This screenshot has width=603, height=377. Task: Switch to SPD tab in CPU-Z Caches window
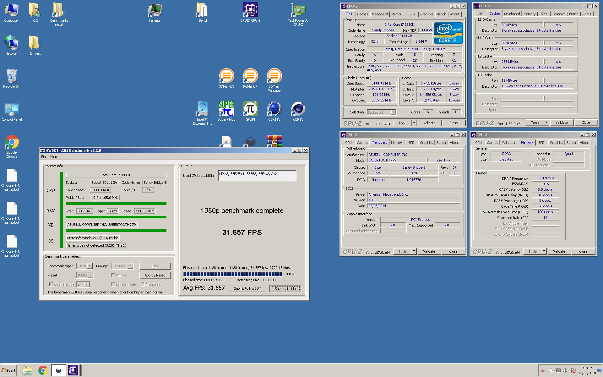pyautogui.click(x=544, y=14)
